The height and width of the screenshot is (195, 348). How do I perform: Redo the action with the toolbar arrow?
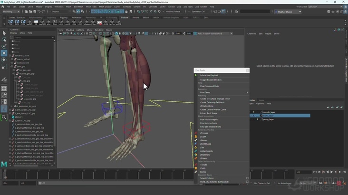(43, 11)
